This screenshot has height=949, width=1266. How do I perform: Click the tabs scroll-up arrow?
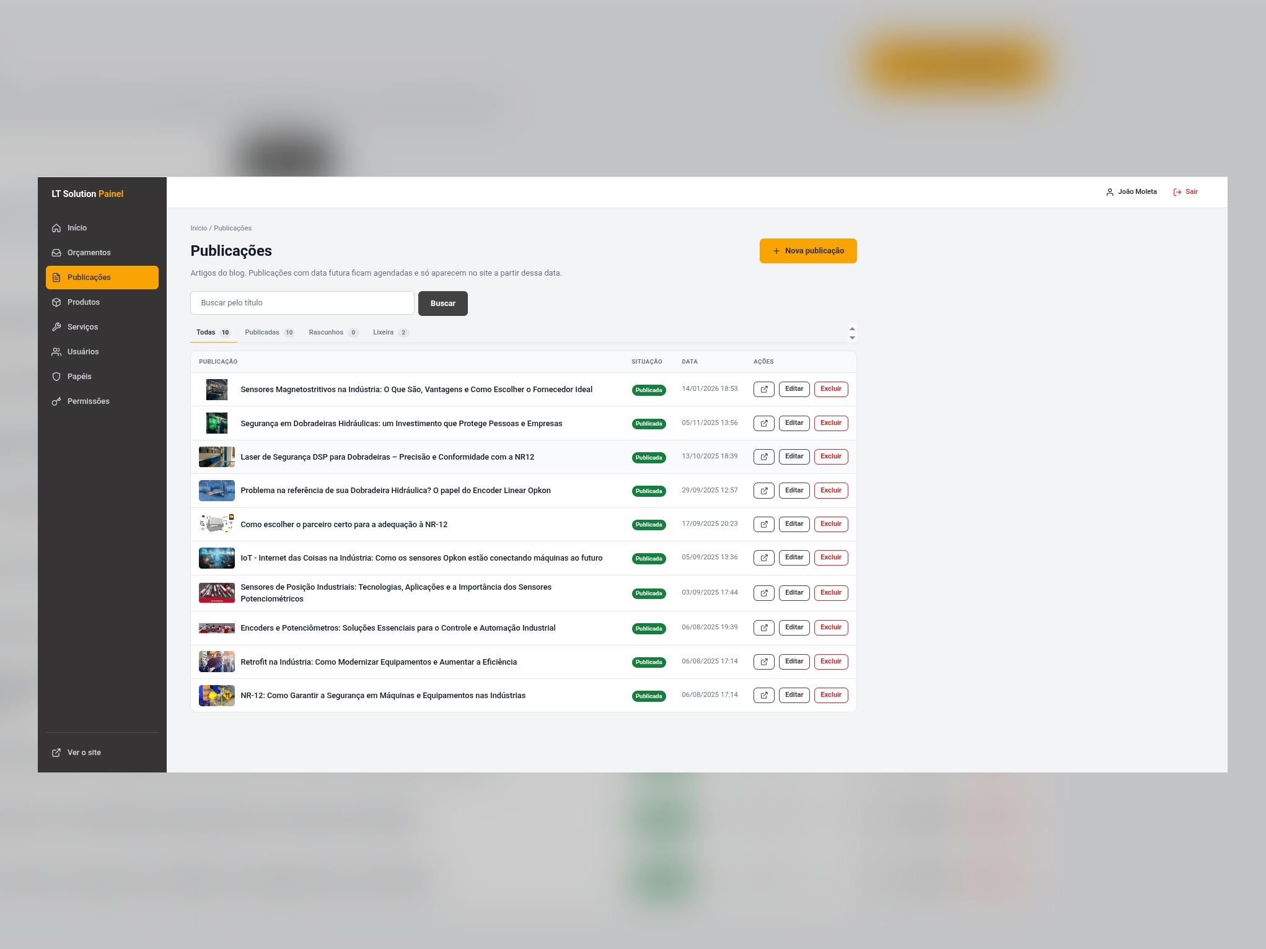tap(853, 329)
